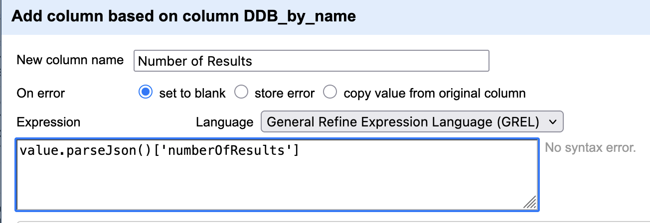Viewport: 650px width, 223px height.
Task: Click the "store error" label text
Action: pyautogui.click(x=284, y=93)
